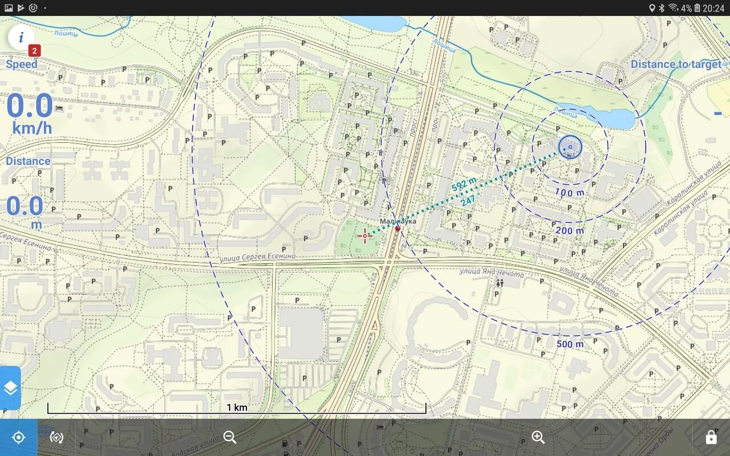
Task: Tap the 500 m range ring label
Action: coord(570,344)
